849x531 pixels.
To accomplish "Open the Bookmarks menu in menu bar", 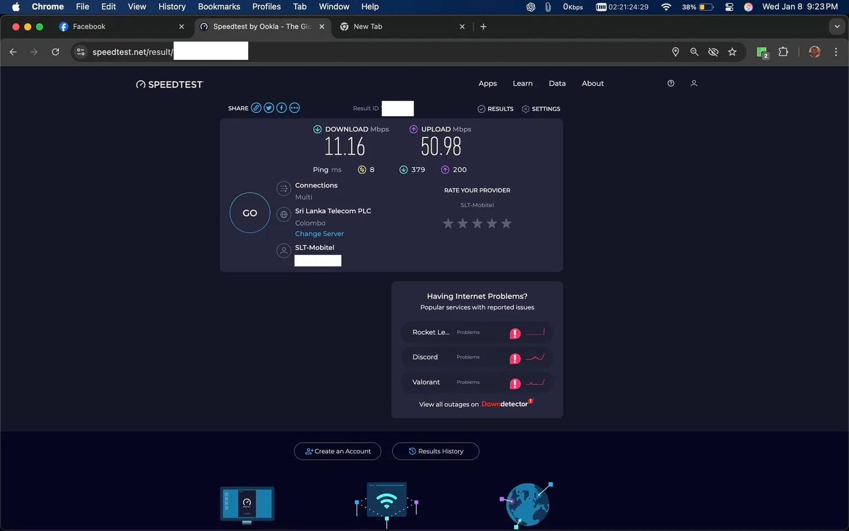I will (x=219, y=7).
